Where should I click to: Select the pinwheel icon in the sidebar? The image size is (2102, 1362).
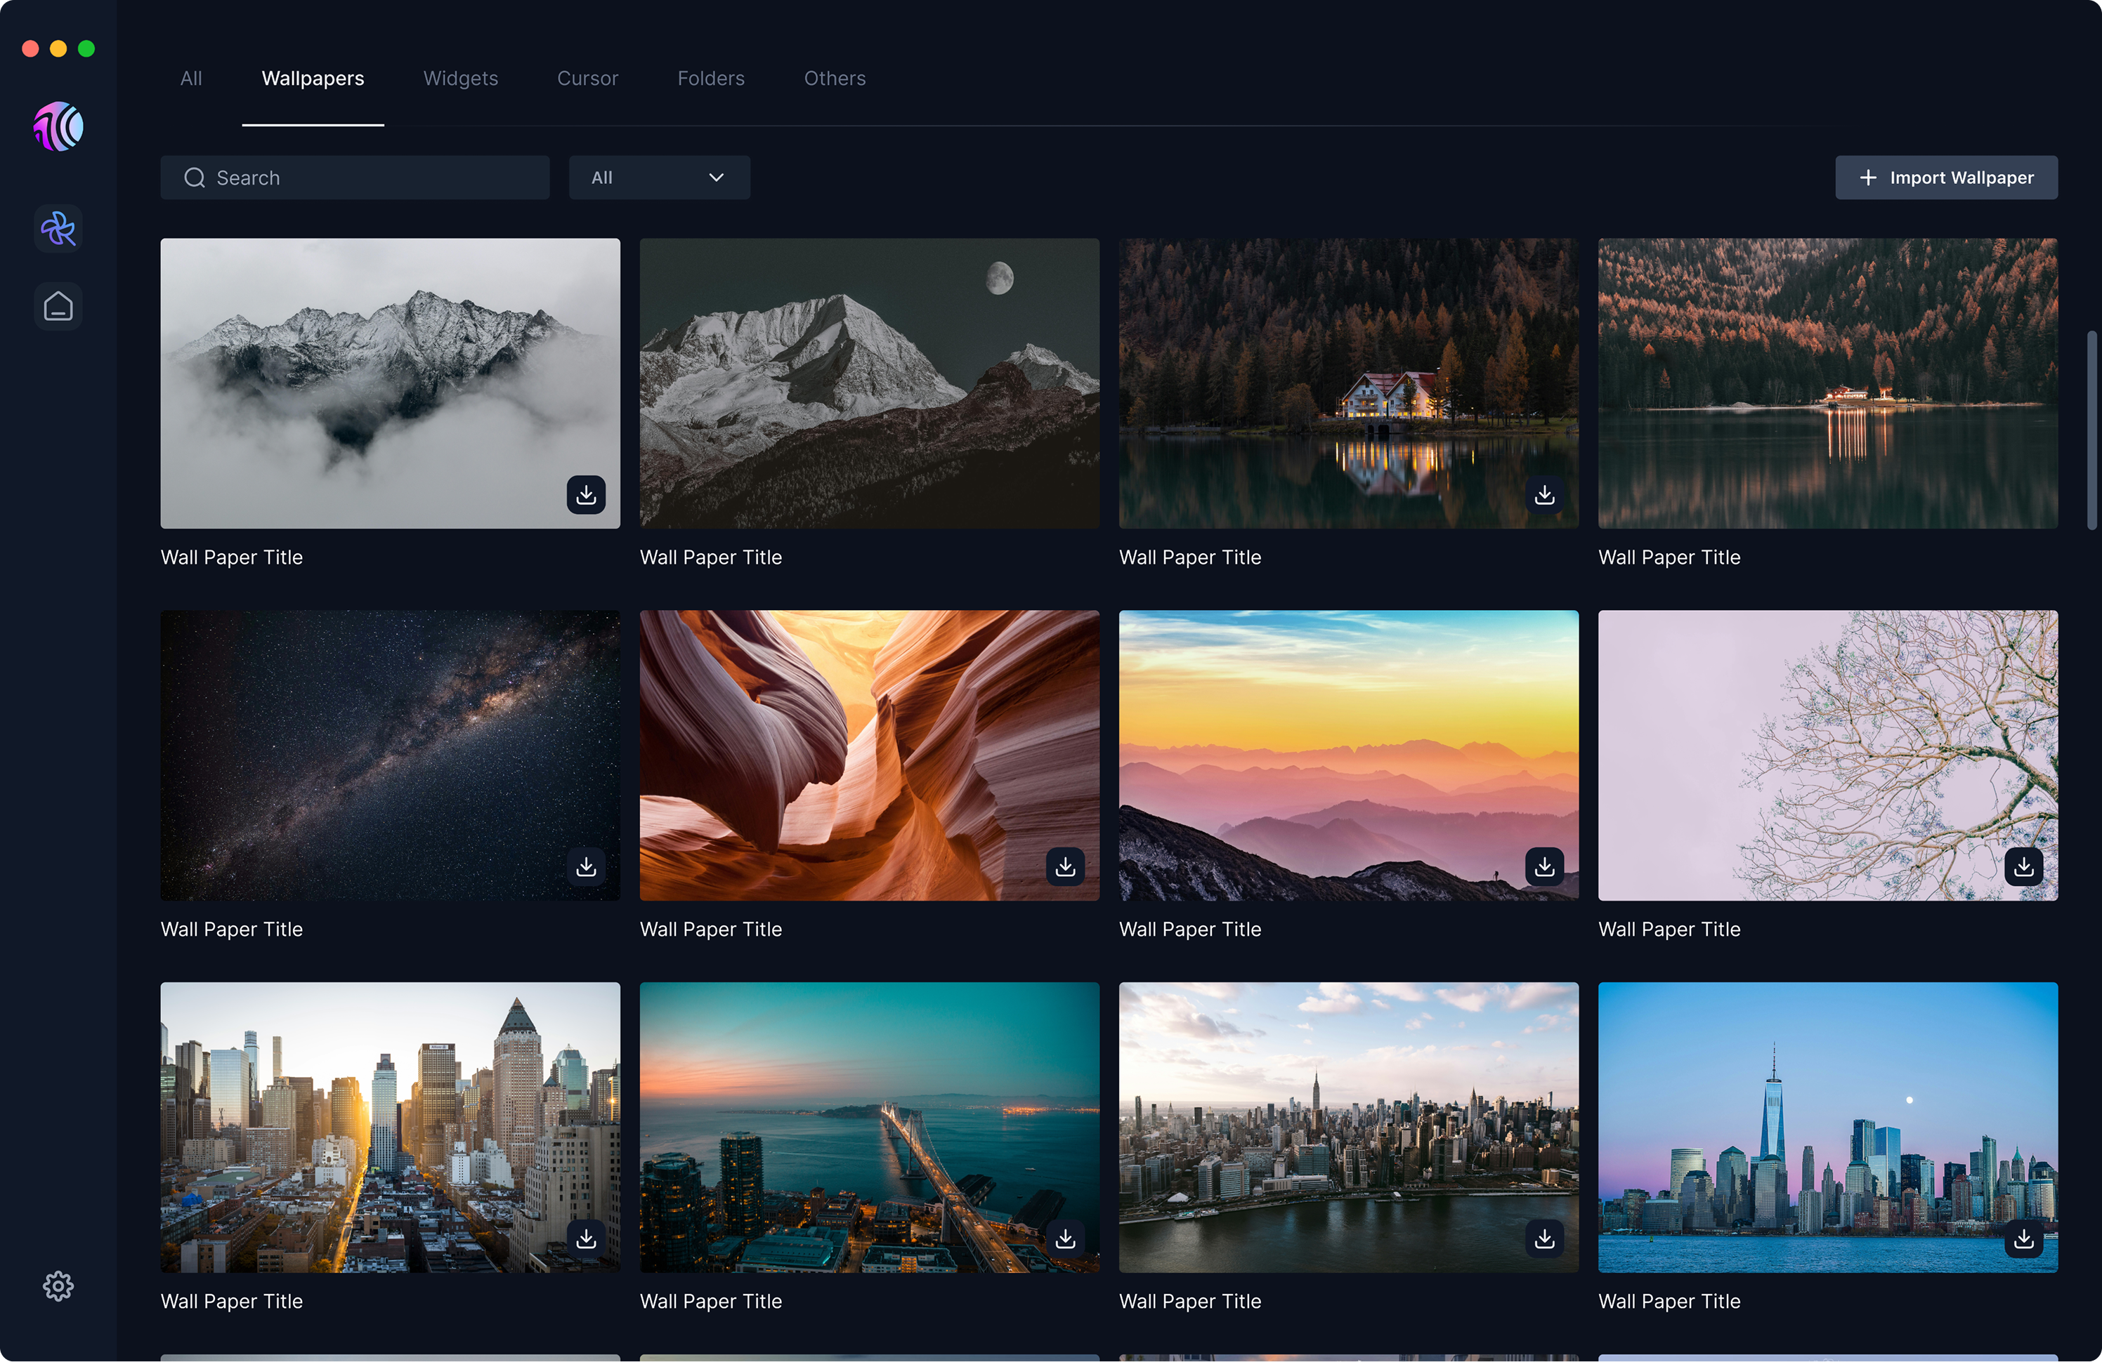click(58, 229)
